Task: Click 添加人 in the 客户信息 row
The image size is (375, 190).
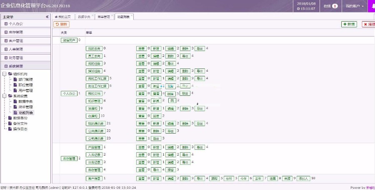Action: point(303,178)
